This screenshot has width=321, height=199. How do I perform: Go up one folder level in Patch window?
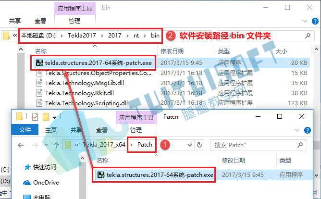point(56,145)
